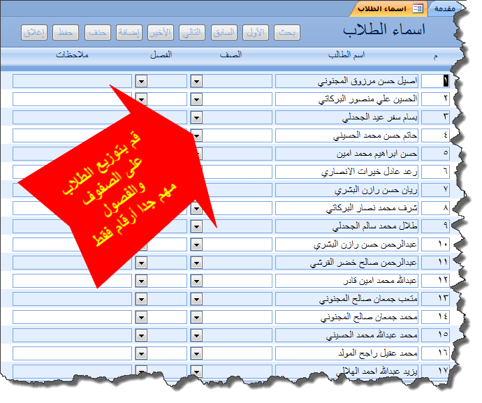Viewport: 482px width, 403px height.
Task: Expand الصف dropdown for الحسين علي منصور البركاتي
Action: pyautogui.click(x=196, y=99)
